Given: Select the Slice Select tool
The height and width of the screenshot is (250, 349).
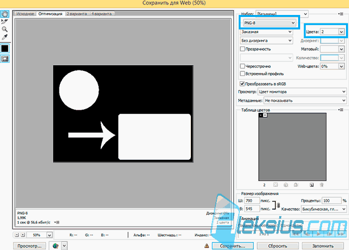Looking at the screenshot, I should pos(4,21).
